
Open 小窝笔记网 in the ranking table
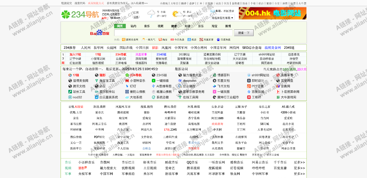tap(98, 59)
